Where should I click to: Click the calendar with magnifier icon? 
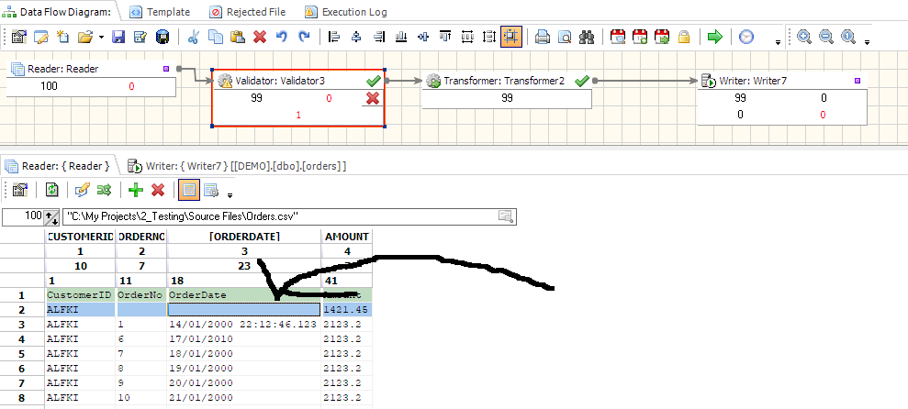[618, 37]
